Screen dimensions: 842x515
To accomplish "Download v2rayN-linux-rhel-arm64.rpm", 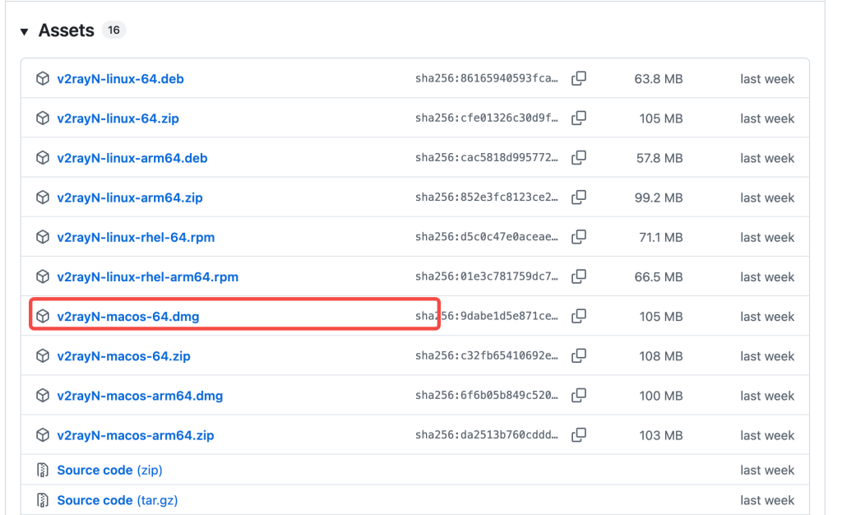I will (147, 276).
